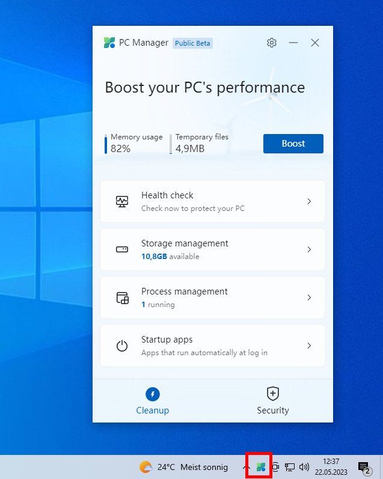
Task: Click the Security shield icon
Action: coord(272,394)
